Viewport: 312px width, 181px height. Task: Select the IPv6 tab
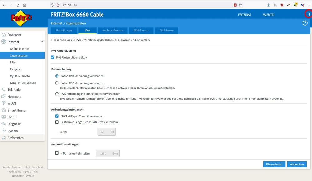pos(87,31)
